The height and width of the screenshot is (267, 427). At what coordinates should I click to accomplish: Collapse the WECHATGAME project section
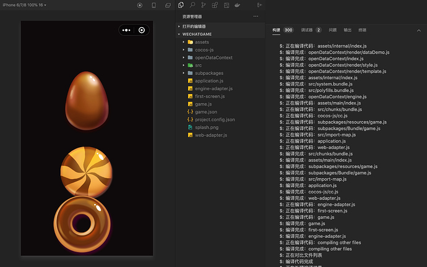click(x=196, y=34)
